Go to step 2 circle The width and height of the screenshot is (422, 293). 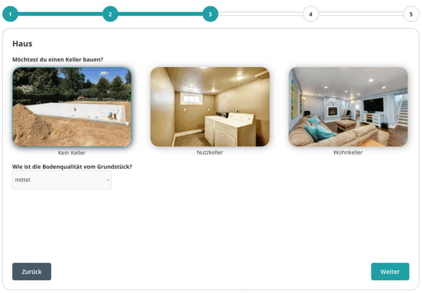[110, 14]
